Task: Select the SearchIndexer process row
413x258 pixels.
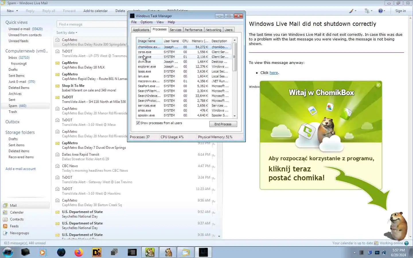Action: coord(184,96)
